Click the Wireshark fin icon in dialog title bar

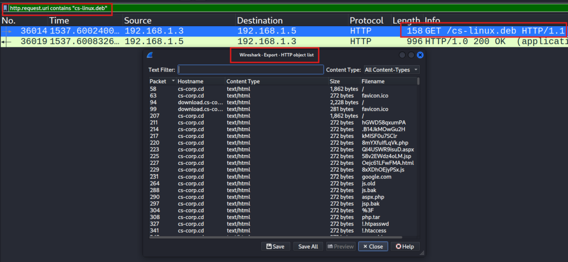tap(150, 55)
